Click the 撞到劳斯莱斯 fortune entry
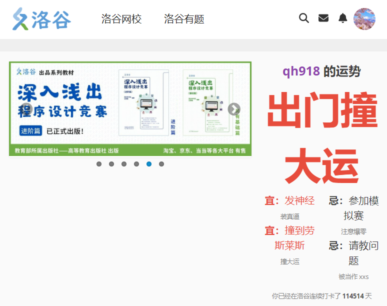387x306 pixels. [x=290, y=238]
